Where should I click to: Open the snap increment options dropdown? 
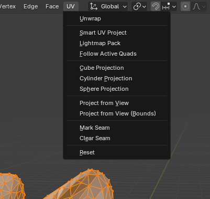click(x=169, y=7)
